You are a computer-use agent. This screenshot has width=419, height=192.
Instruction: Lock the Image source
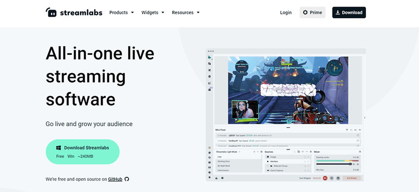[305, 157]
